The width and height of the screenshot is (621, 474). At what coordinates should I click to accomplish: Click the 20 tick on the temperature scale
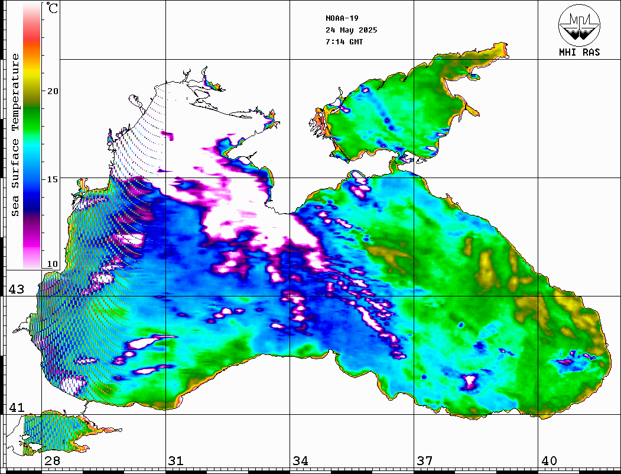52,91
